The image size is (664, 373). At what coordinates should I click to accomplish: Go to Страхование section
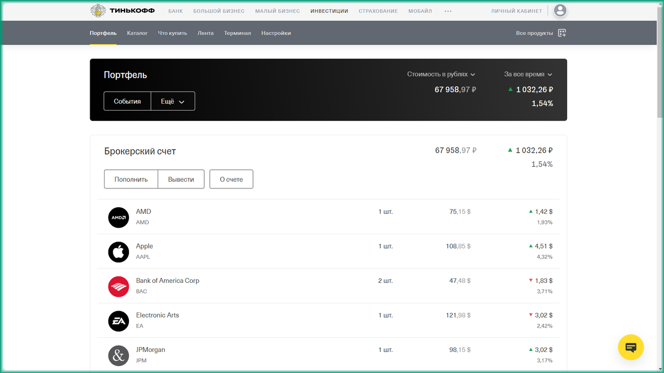click(378, 11)
